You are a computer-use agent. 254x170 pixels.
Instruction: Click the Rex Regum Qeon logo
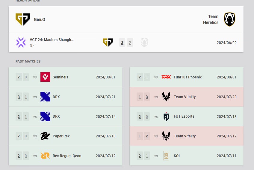[45, 156]
